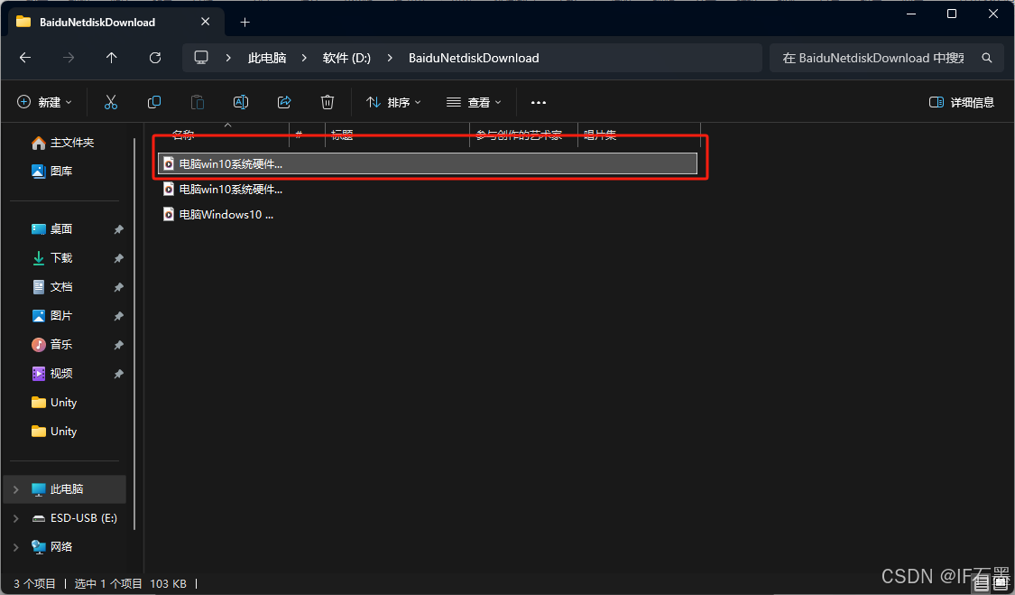The width and height of the screenshot is (1015, 595).
Task: Click chevron between 软件 (D:) and BaiduNetdiskDownload
Action: [390, 58]
